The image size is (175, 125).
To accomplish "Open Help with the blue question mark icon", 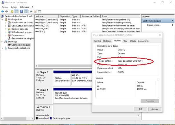I will pos(21,11).
